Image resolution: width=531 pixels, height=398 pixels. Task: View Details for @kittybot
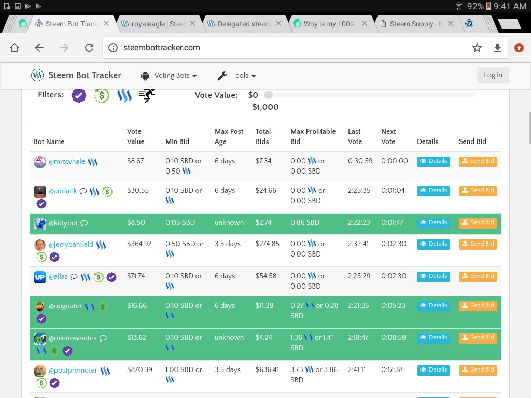coord(434,223)
